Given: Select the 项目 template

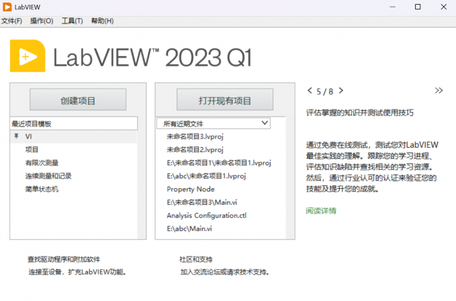Looking at the screenshot, I should [x=32, y=149].
